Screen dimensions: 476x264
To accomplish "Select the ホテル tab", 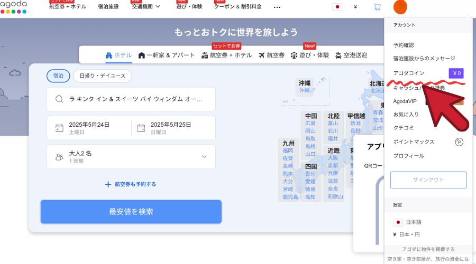I will (118, 55).
